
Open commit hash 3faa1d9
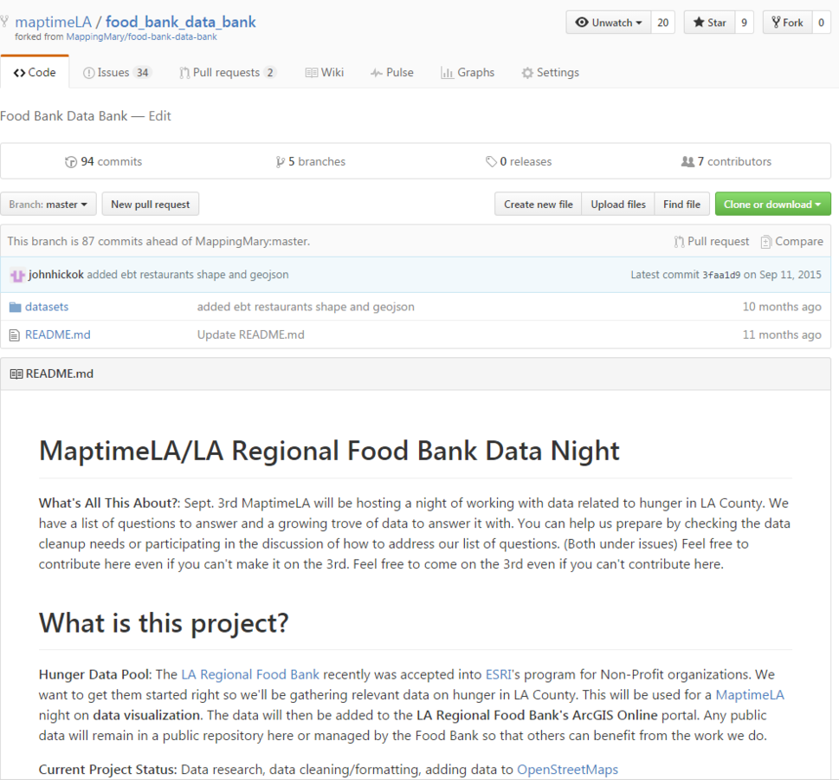[721, 276]
